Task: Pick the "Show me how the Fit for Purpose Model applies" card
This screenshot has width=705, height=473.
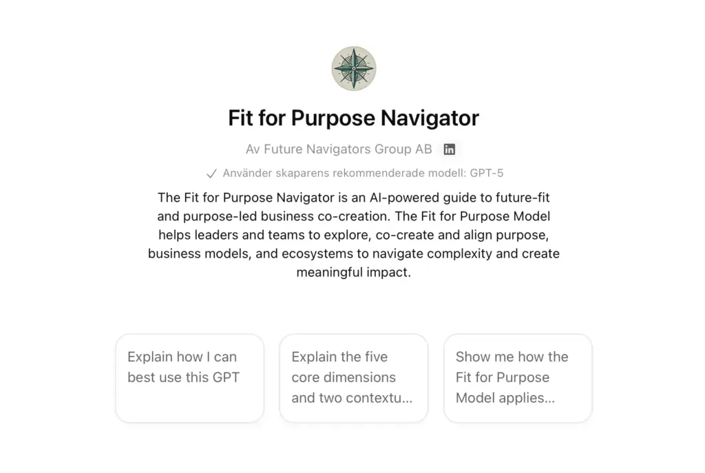Action: 518,378
